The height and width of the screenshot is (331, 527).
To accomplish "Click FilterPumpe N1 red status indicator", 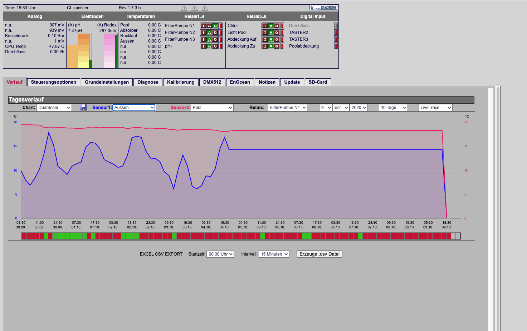I will point(221,26).
